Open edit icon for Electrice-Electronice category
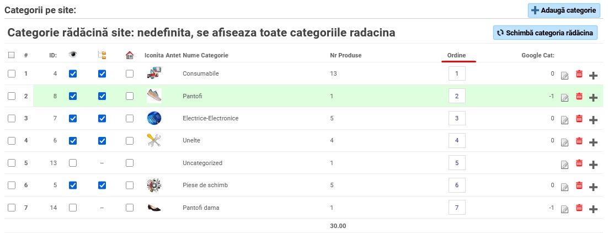 pos(565,120)
